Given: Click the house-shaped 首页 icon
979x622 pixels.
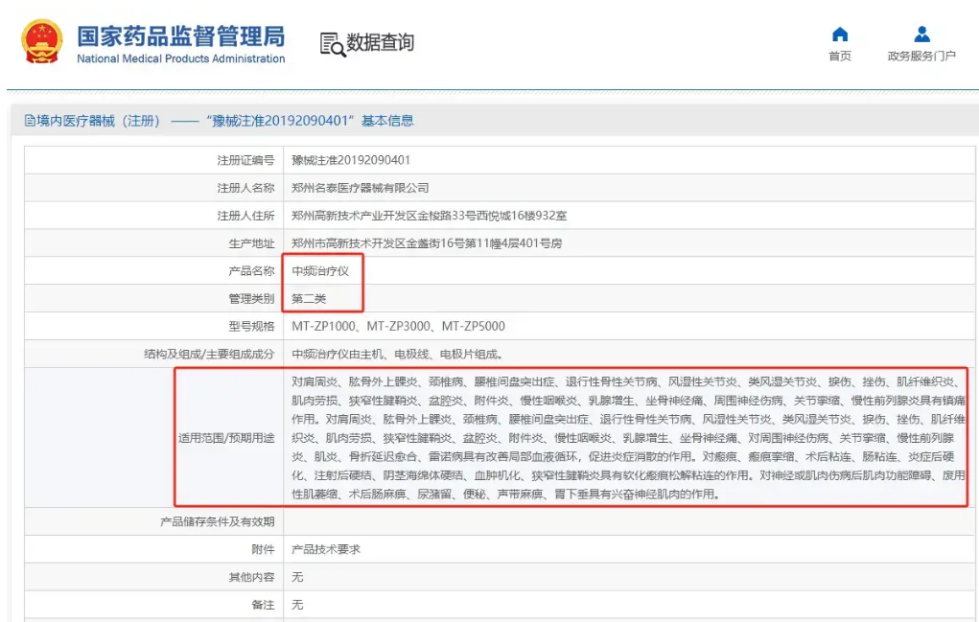Looking at the screenshot, I should (x=839, y=35).
